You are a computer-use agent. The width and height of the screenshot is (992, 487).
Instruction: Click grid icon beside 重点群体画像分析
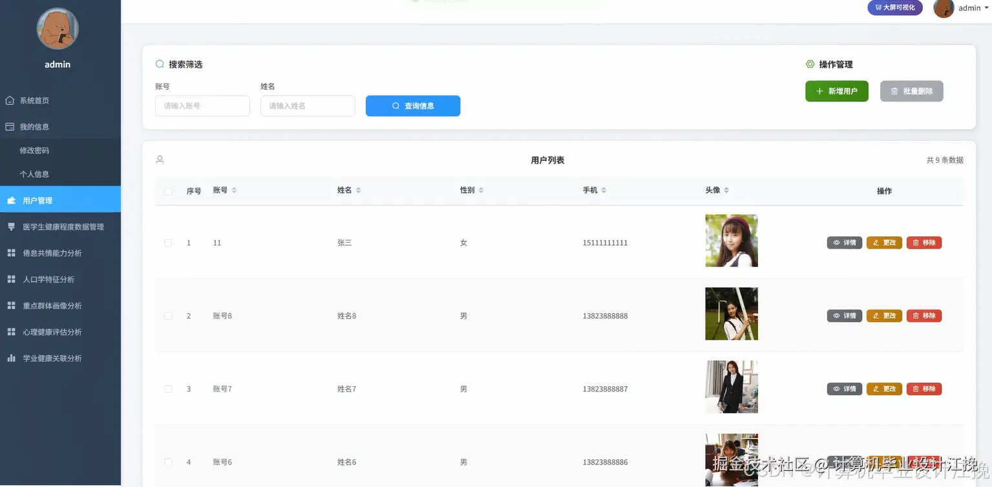[x=11, y=306]
